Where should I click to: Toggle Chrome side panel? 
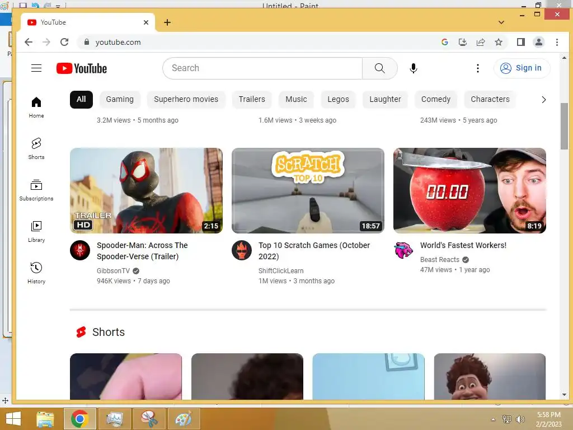click(x=521, y=42)
